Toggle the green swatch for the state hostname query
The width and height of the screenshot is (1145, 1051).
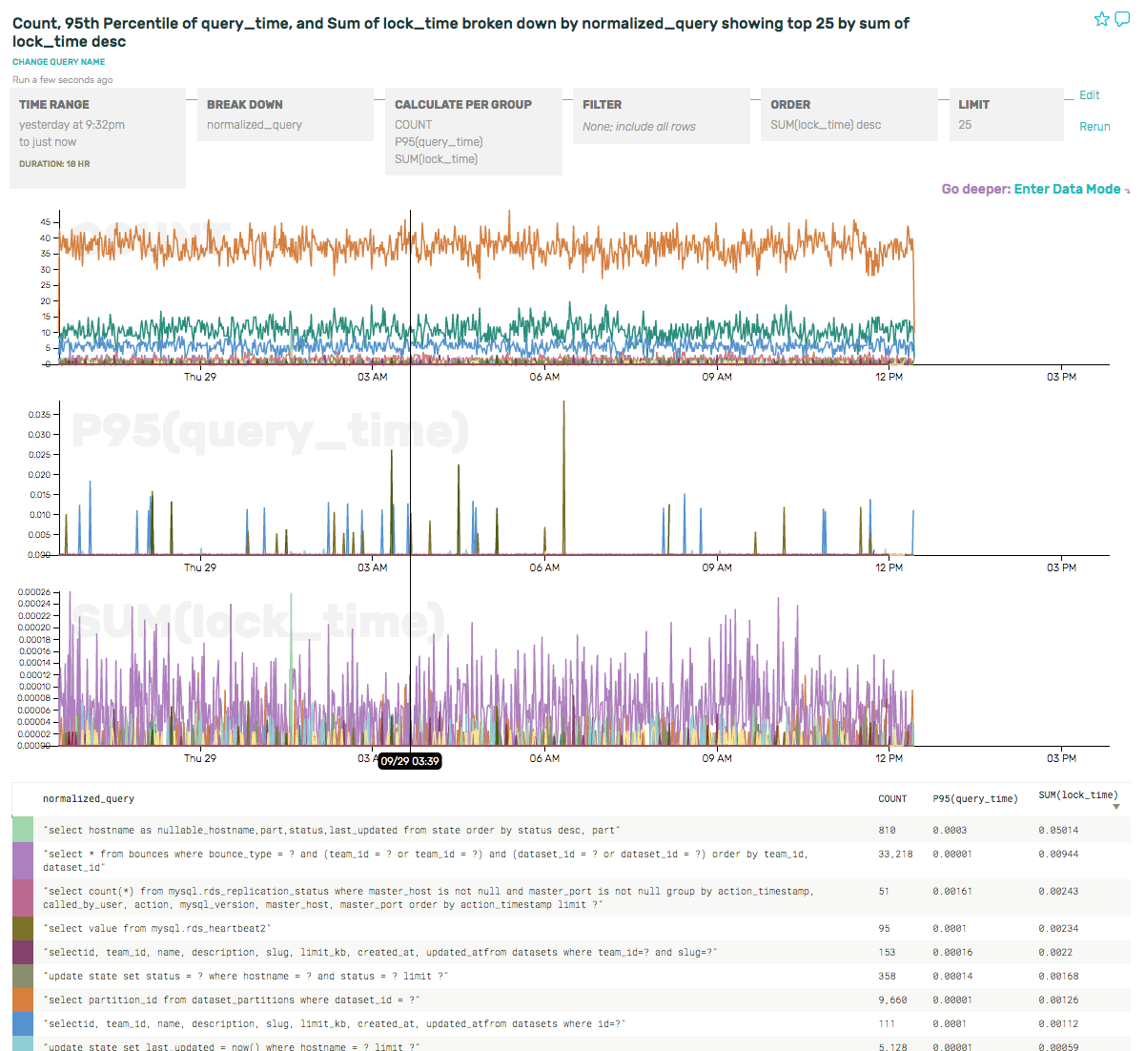[23, 829]
